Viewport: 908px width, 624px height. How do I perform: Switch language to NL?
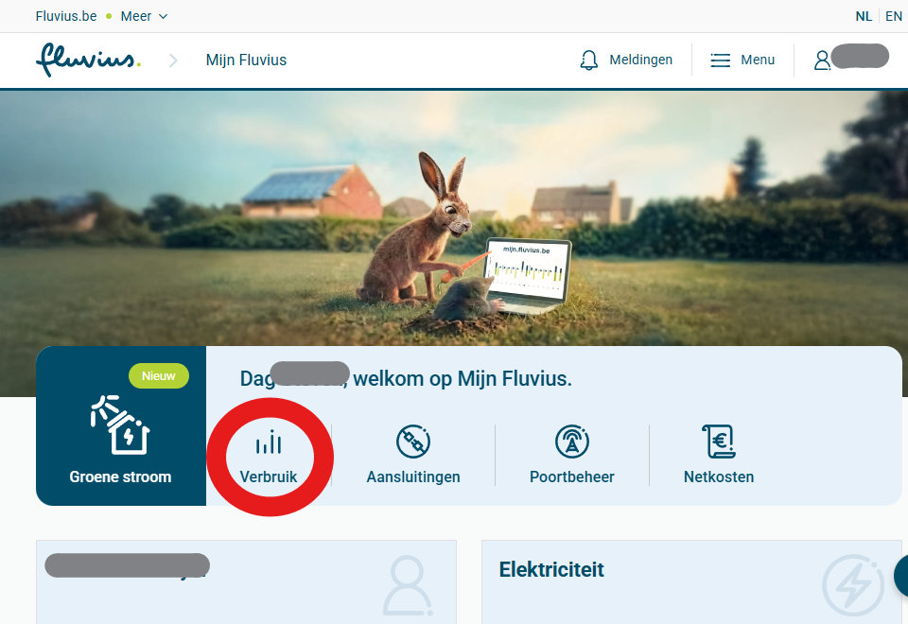(864, 16)
